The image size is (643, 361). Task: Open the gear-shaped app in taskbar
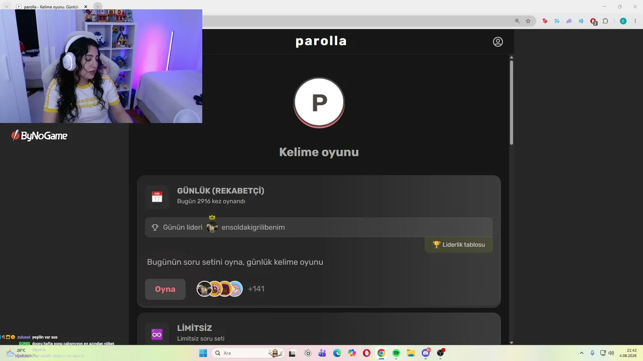click(307, 353)
